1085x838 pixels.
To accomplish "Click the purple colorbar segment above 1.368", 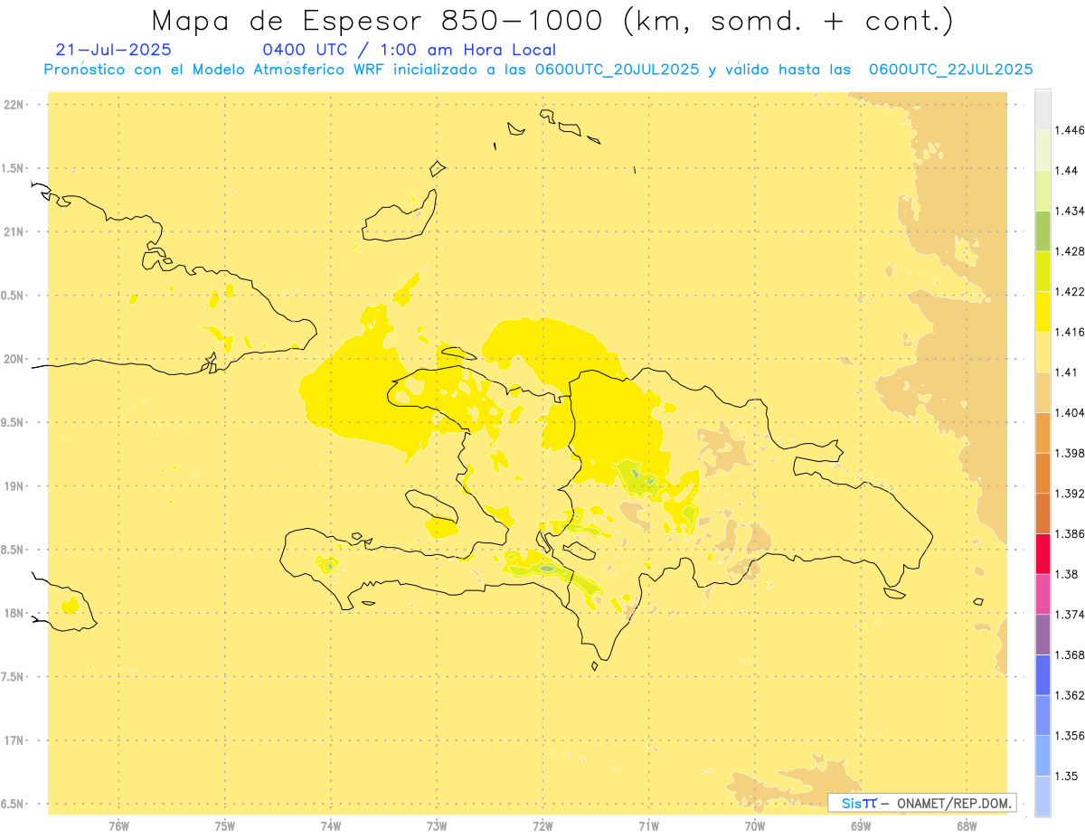I will click(x=1043, y=635).
